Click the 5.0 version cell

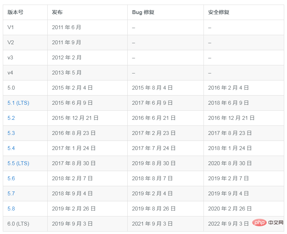pyautogui.click(x=11, y=88)
